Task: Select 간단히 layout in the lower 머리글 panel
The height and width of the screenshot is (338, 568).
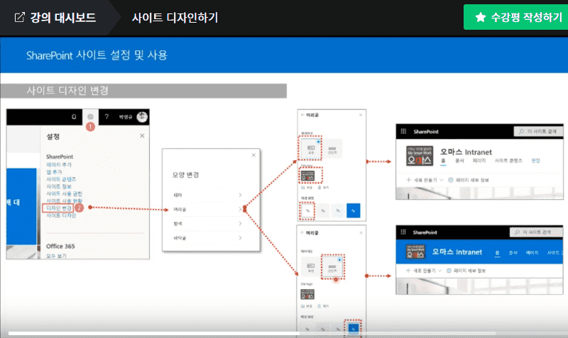Action: pyautogui.click(x=332, y=267)
